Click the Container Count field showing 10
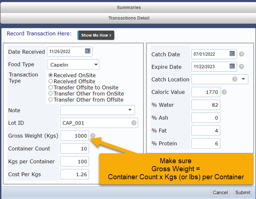 pos(75,149)
